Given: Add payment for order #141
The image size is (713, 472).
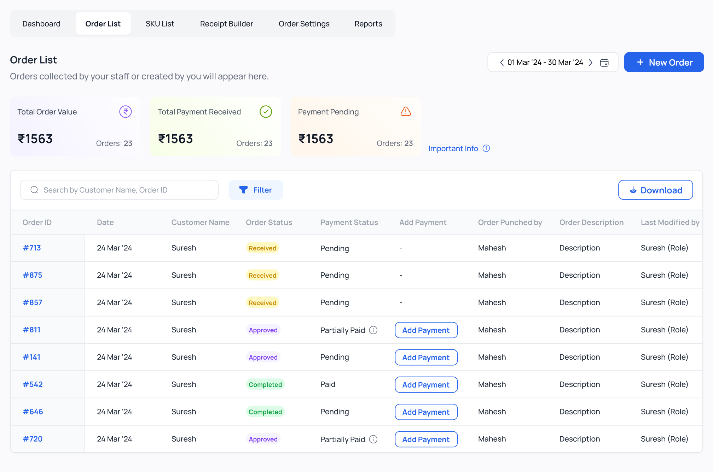Looking at the screenshot, I should click(x=426, y=357).
